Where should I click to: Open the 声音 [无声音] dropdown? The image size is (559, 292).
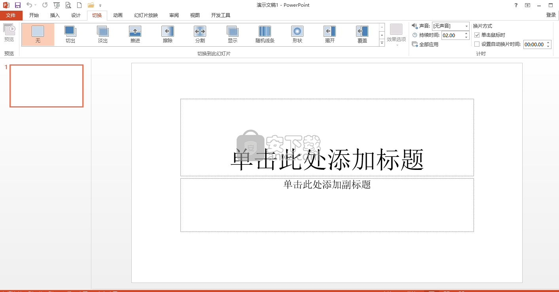451,26
